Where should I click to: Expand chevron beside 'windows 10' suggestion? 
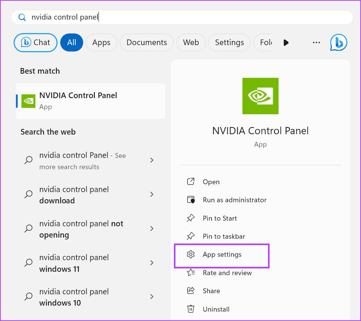point(151,297)
